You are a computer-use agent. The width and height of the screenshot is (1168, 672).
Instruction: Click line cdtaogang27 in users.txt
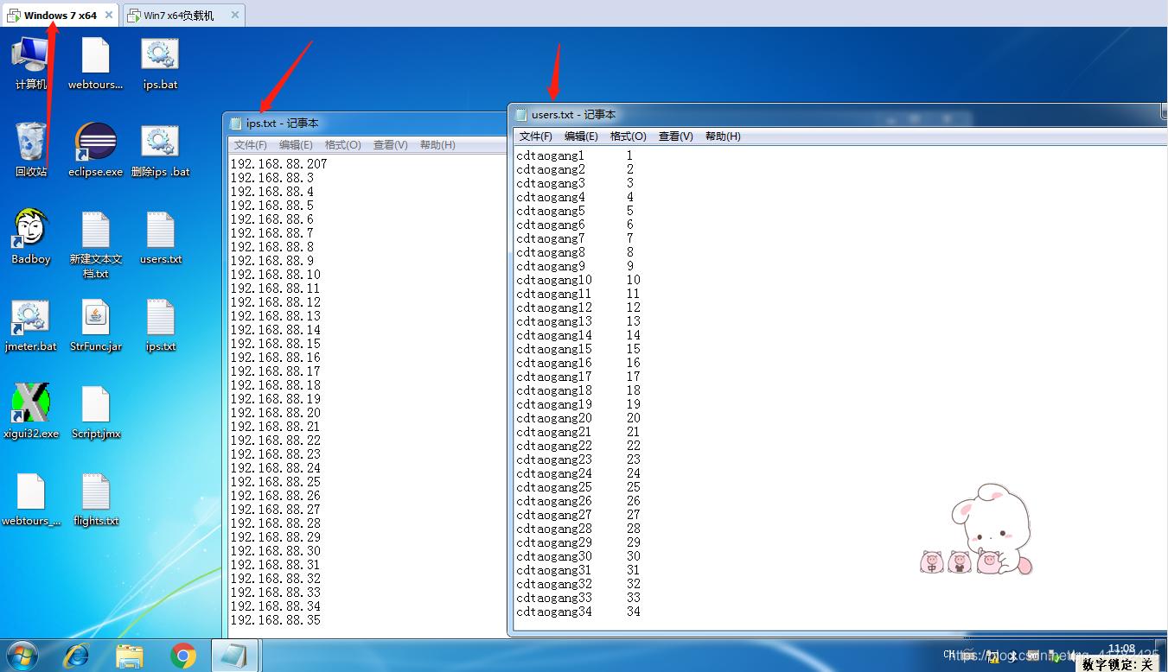(554, 515)
